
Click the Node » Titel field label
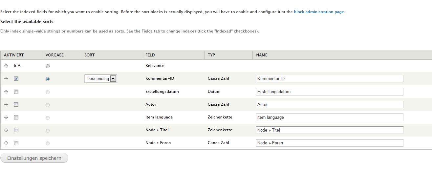[157, 130]
